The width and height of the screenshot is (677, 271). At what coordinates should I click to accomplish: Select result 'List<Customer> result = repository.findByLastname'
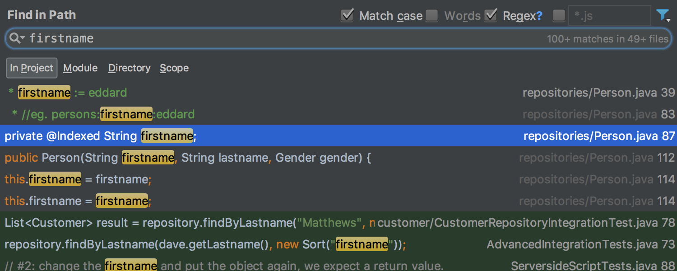click(x=338, y=223)
